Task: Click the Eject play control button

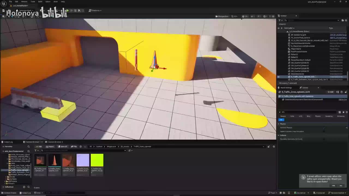Action: click(x=79, y=11)
